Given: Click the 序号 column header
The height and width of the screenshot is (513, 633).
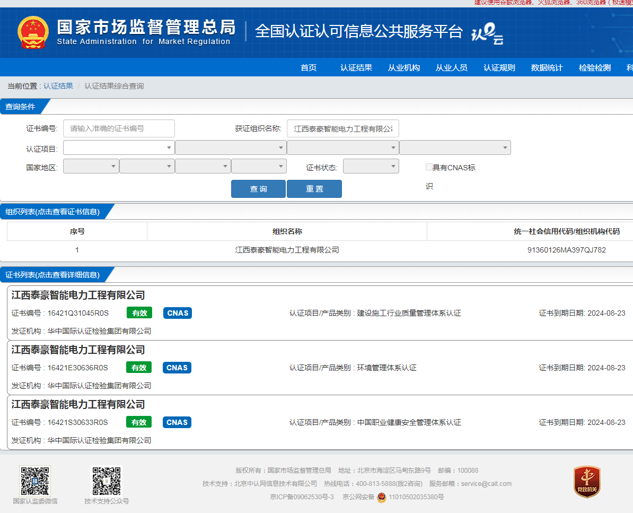Looking at the screenshot, I should pos(77,231).
